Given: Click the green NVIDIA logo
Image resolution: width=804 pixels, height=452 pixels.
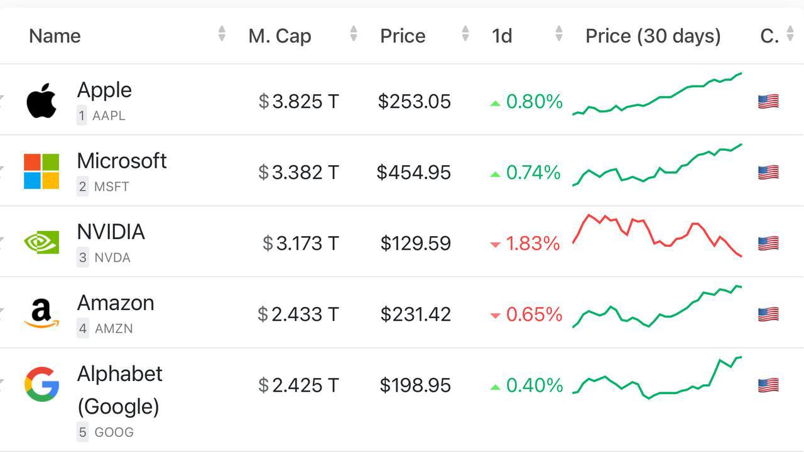Looking at the screenshot, I should pyautogui.click(x=41, y=242).
